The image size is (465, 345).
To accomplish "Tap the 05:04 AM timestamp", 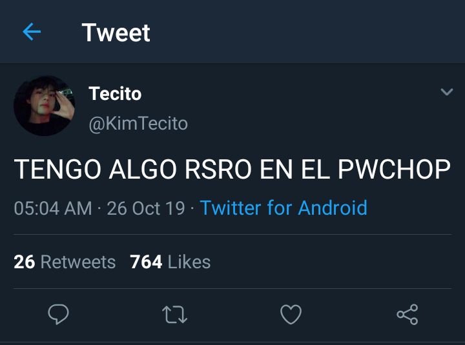I will (x=53, y=208).
